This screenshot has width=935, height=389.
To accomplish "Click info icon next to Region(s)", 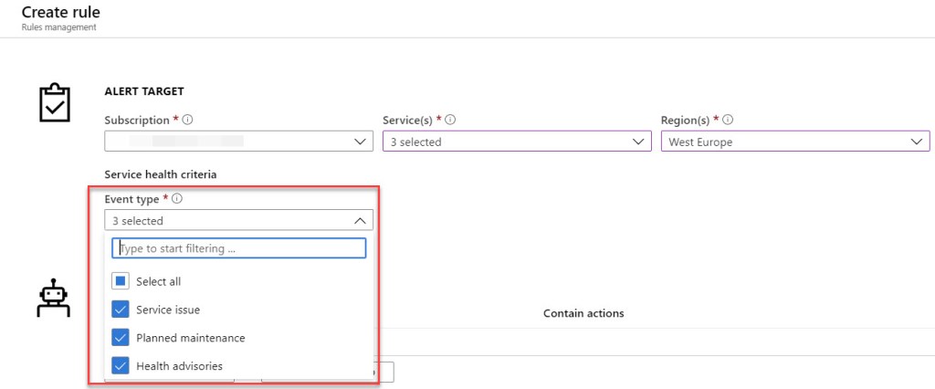I will pos(729,121).
